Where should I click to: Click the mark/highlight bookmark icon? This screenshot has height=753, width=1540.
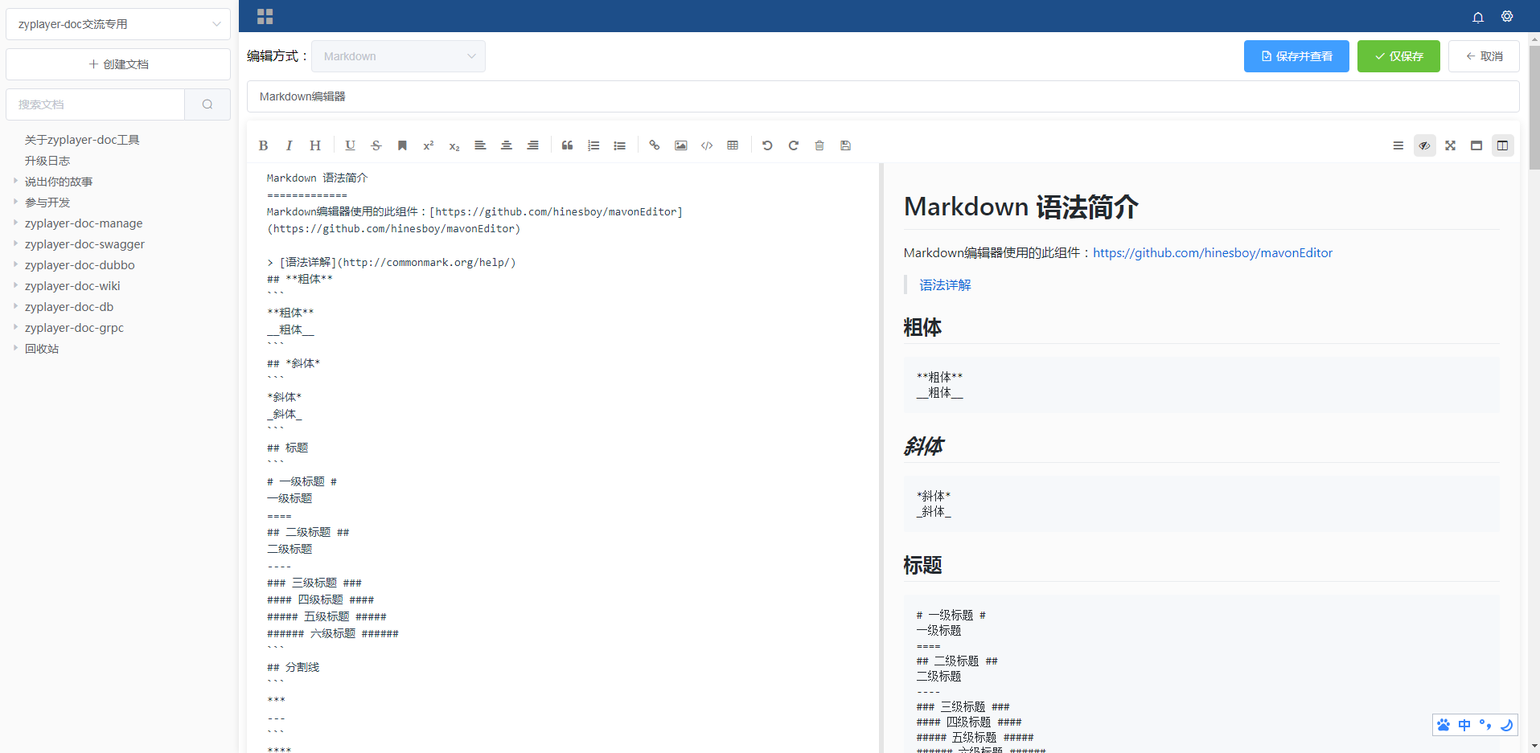pyautogui.click(x=402, y=145)
